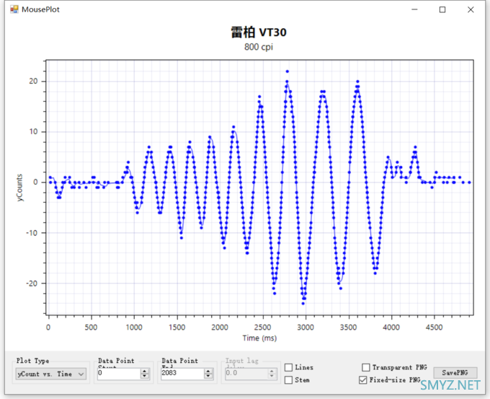The image size is (490, 399).
Task: Click the Input lag field showing 0.0
Action: (x=246, y=373)
